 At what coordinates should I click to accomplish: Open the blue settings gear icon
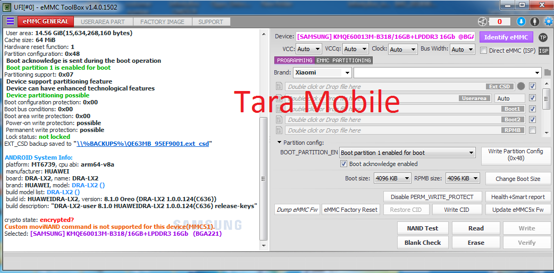coord(548,22)
